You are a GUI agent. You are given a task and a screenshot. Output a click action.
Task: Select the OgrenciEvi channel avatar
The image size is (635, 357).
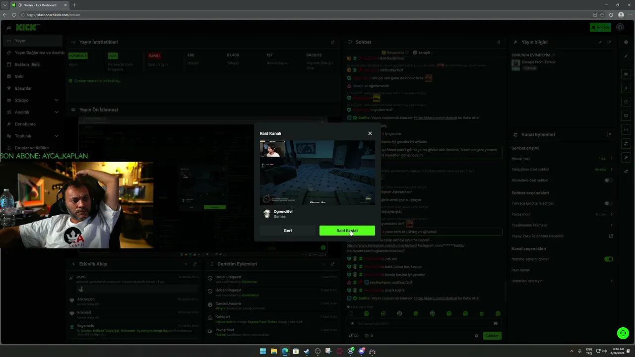267,214
